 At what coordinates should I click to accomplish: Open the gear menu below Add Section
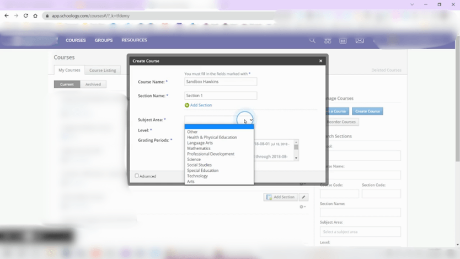pos(302,207)
